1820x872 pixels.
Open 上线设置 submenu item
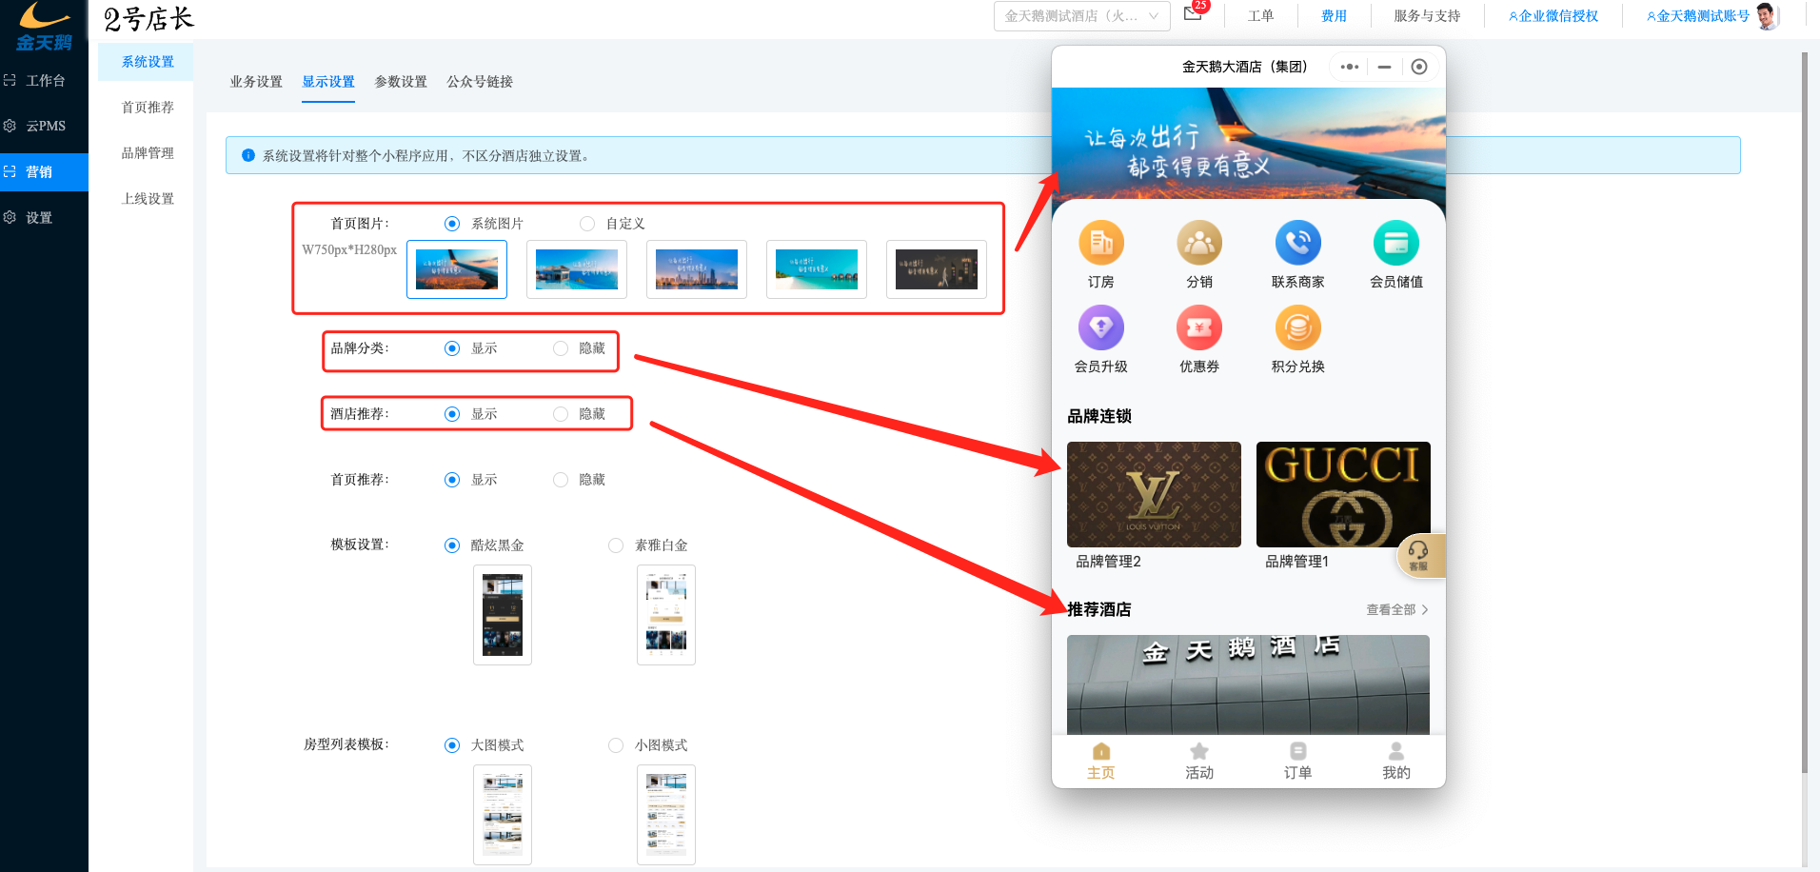point(148,199)
